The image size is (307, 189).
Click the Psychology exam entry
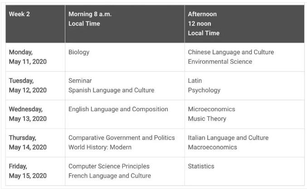204,90
